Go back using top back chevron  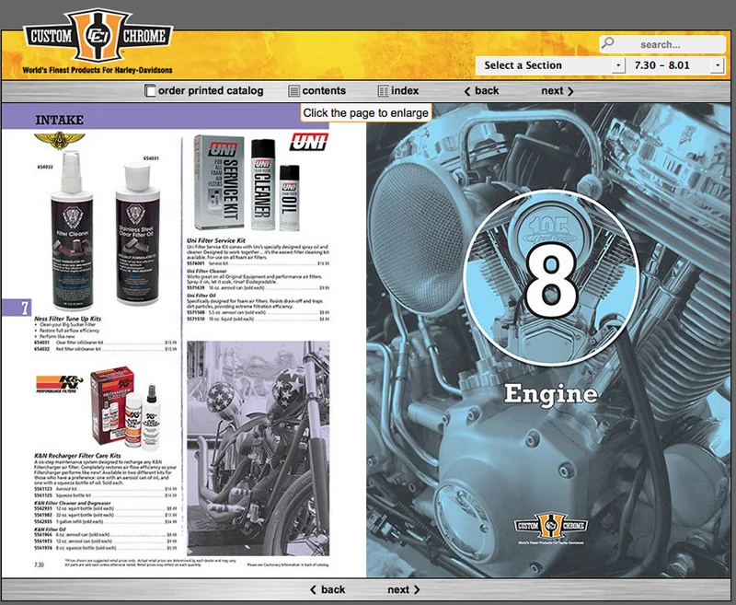coord(467,91)
